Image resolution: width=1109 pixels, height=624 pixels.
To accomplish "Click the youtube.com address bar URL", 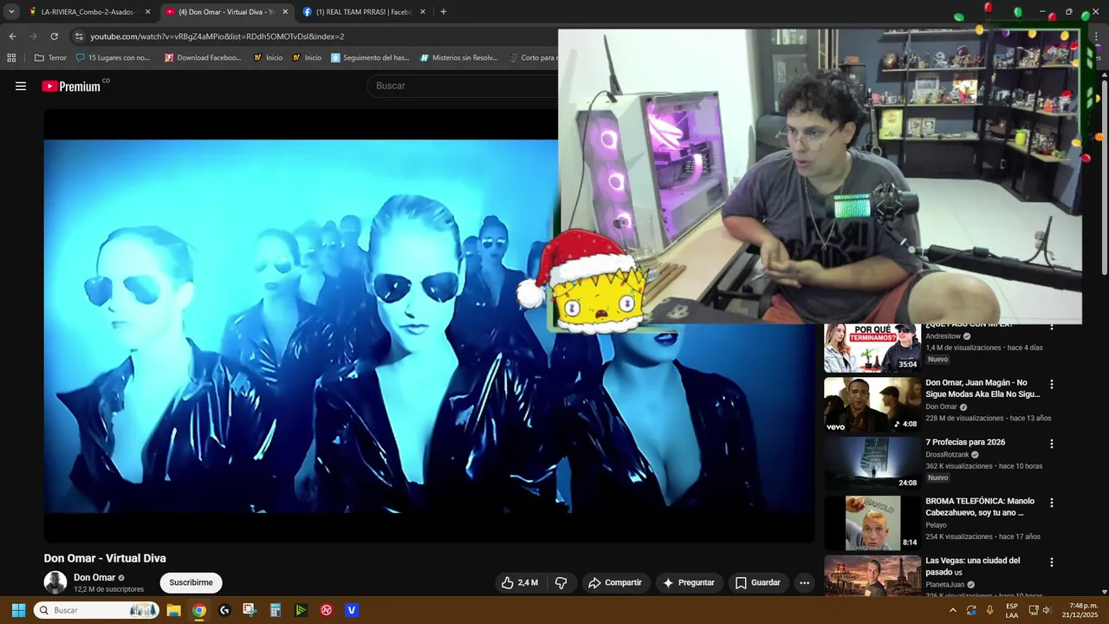I will tap(217, 36).
